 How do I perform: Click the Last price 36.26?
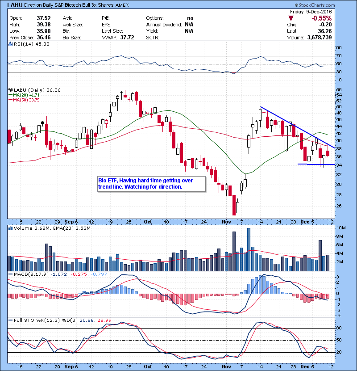[325, 31]
